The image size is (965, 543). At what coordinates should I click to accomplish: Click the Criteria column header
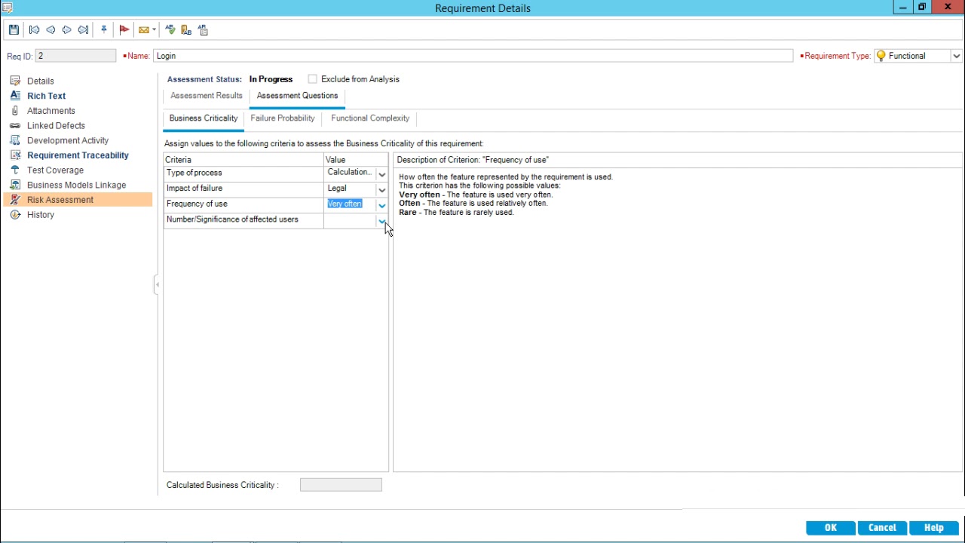point(244,160)
